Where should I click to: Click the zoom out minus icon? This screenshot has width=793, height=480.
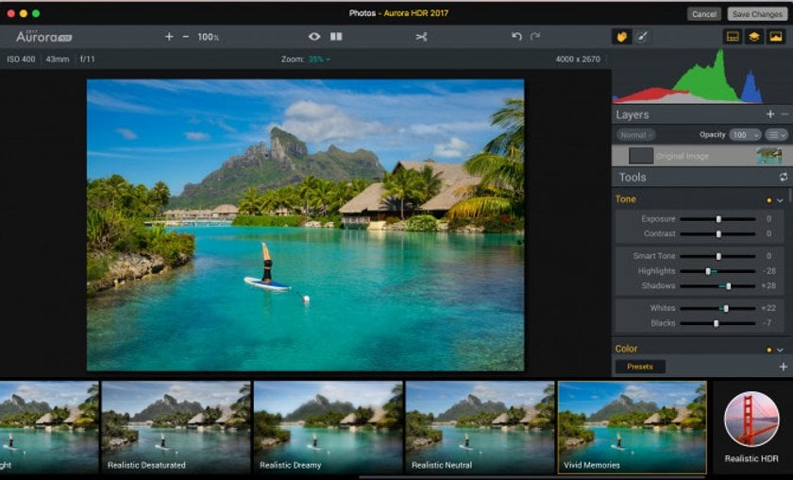[x=186, y=37]
